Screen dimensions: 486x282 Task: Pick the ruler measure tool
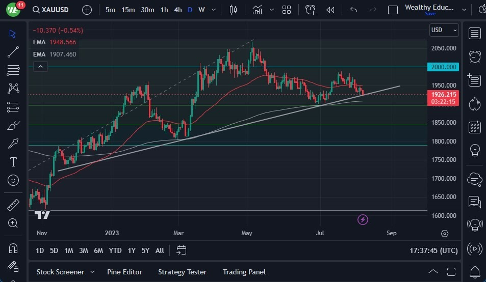(13, 205)
